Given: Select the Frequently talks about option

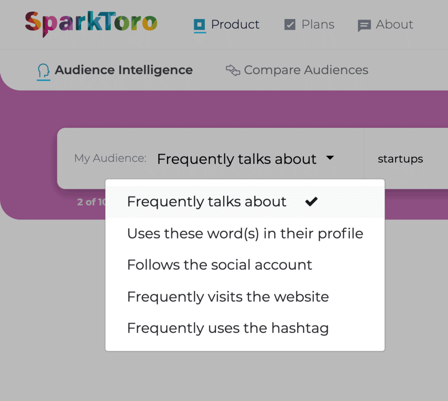Looking at the screenshot, I should point(207,201).
